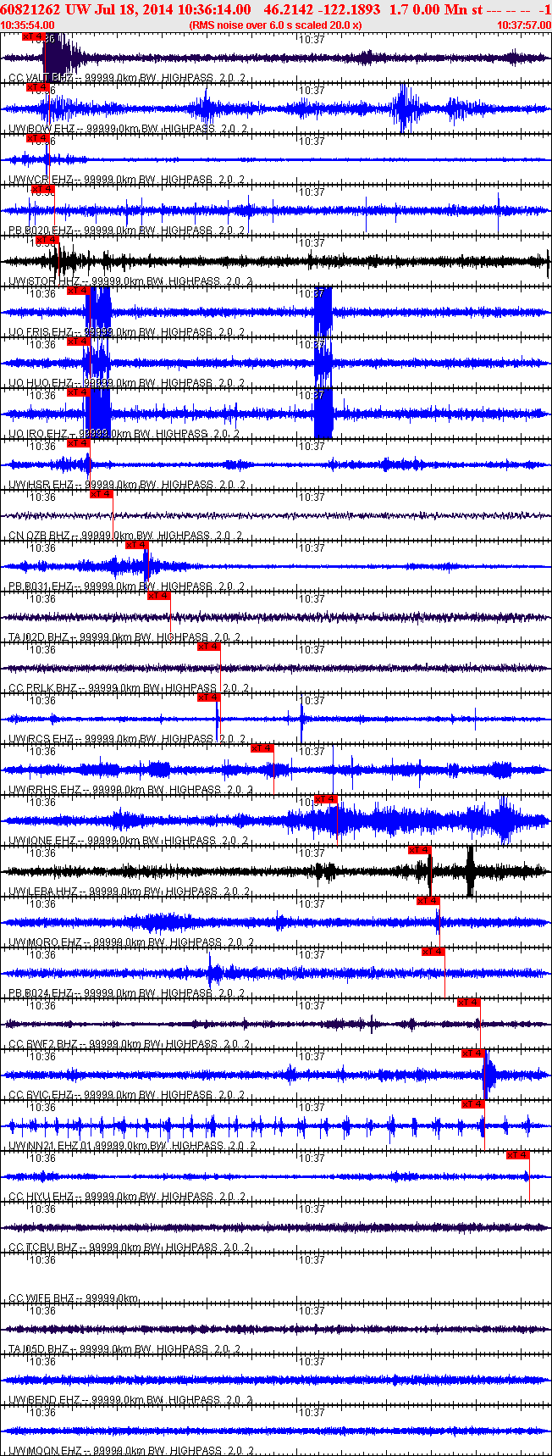Select the UO IRO EHZ trace label
The width and height of the screenshot is (552, 1456).
click(x=125, y=434)
